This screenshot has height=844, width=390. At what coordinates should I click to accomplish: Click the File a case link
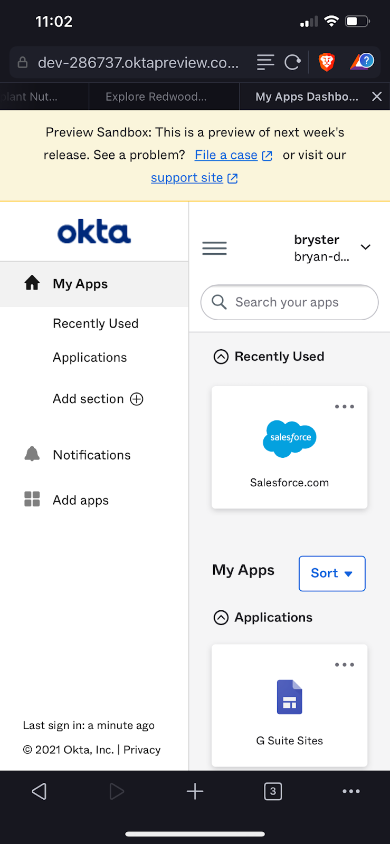coord(226,155)
